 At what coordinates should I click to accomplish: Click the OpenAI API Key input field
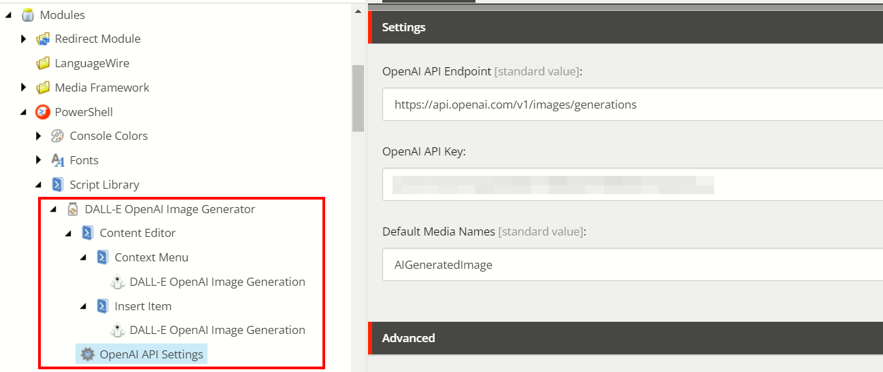[633, 185]
